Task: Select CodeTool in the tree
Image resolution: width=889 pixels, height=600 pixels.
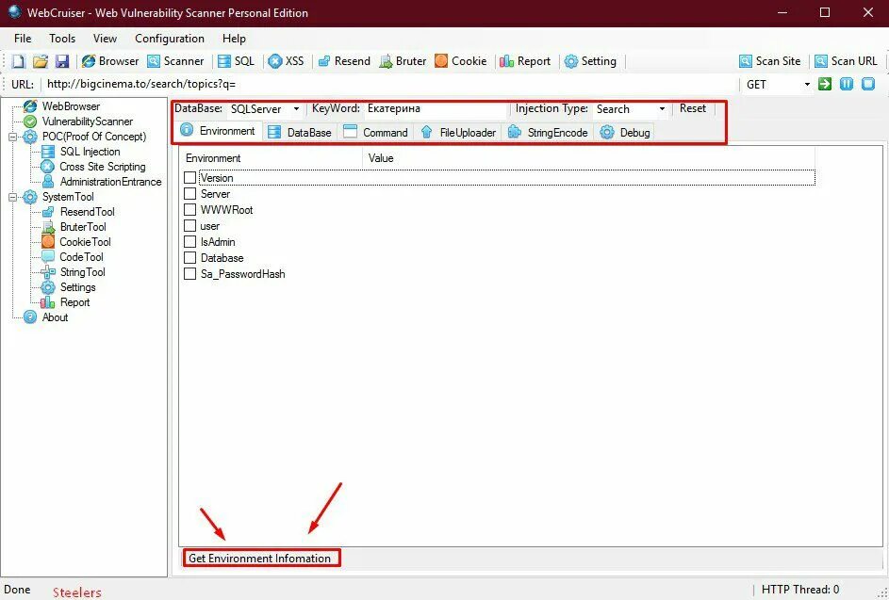Action: (82, 257)
